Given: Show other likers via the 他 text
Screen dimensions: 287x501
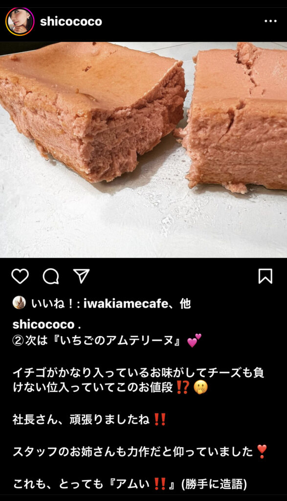Looking at the screenshot, I should point(185,303).
